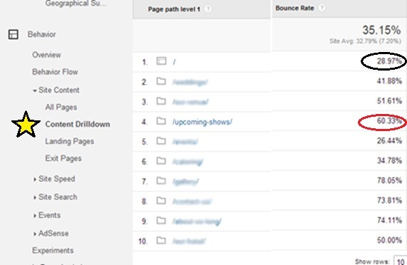Click the folder icon for /upcoming-shows/
The image size is (407, 265).
coord(162,121)
